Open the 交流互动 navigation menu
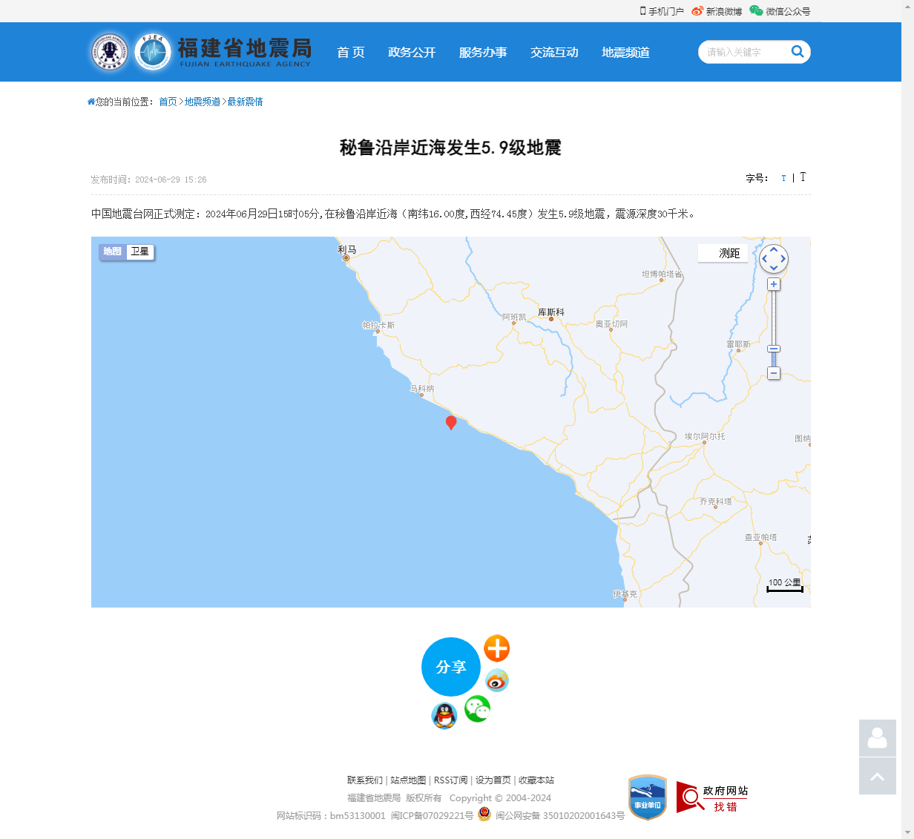The width and height of the screenshot is (914, 839). (x=554, y=52)
